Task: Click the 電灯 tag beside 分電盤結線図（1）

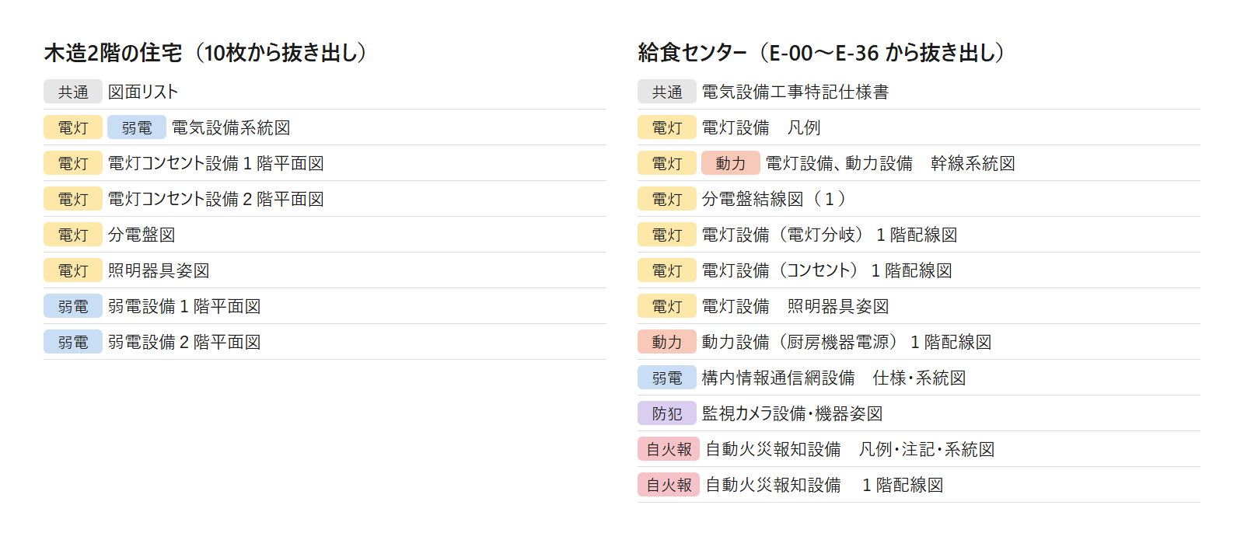Action: click(x=667, y=199)
